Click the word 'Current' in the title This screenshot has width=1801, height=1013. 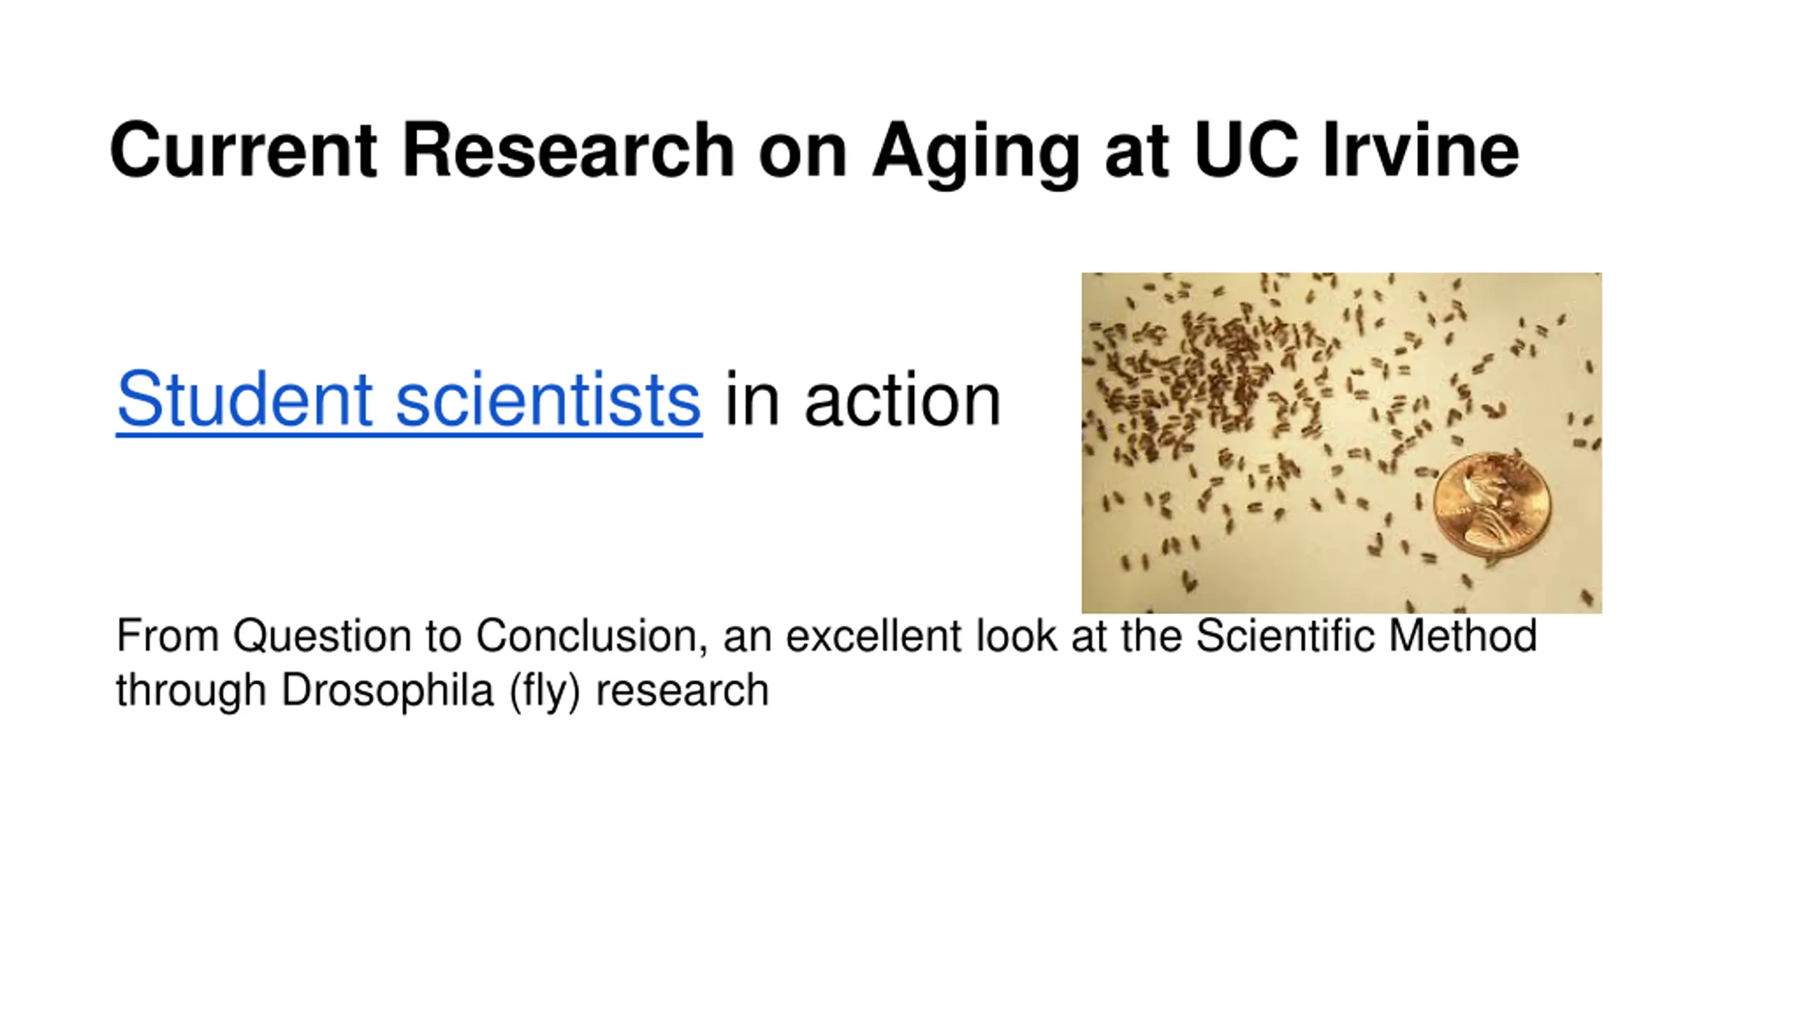(243, 150)
